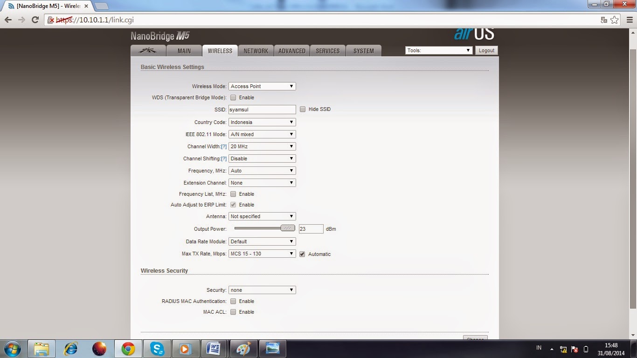The image size is (637, 358).
Task: Click inside the SSID text field
Action: pos(261,109)
